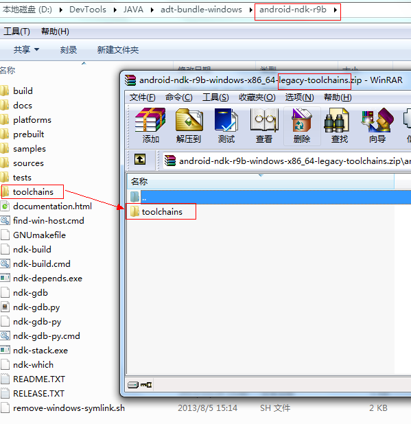Open the 命令(C) Commands menu

coord(179,97)
